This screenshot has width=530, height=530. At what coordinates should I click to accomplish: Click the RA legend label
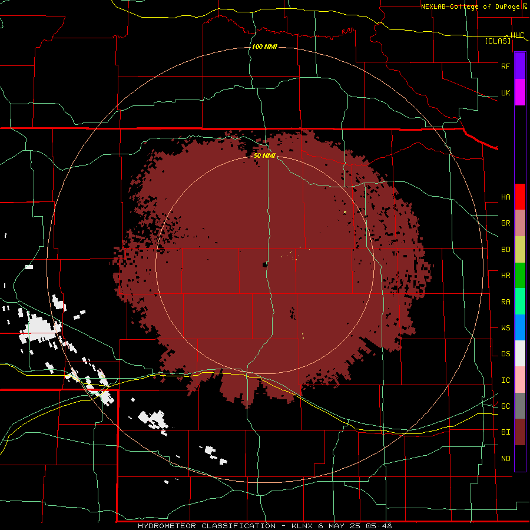pos(505,302)
